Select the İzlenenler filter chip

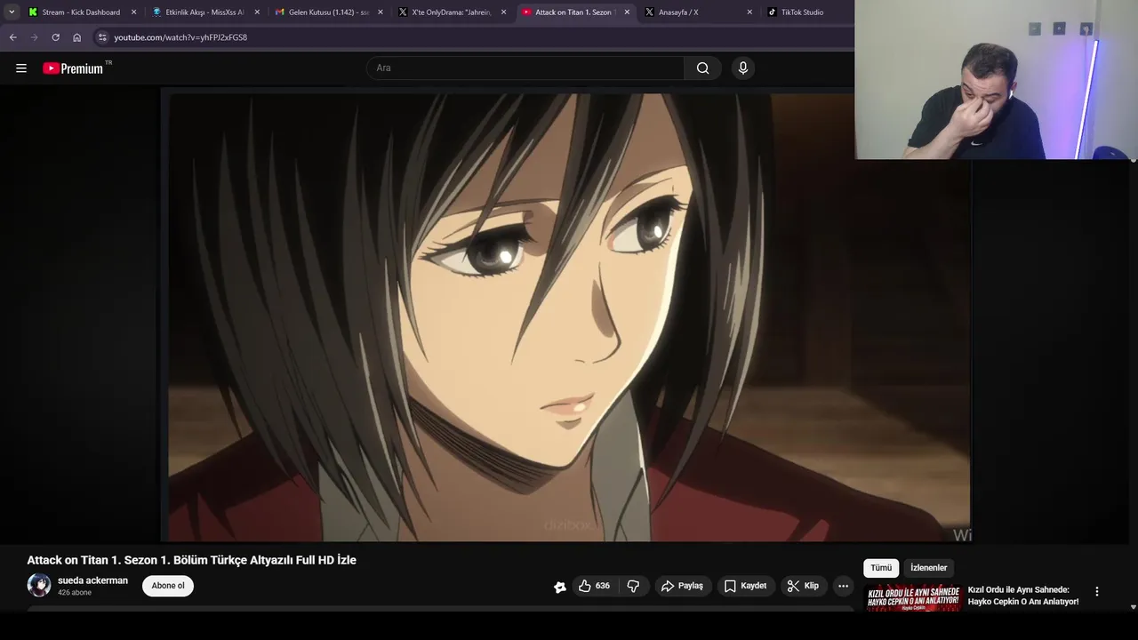coord(928,568)
